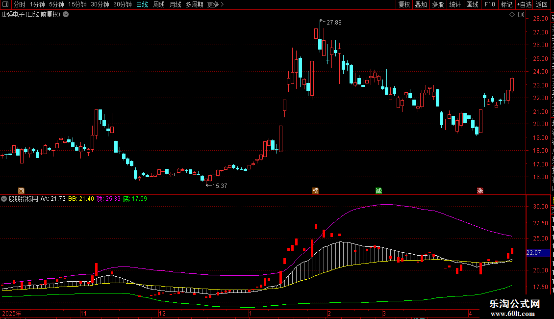Image resolution: width=554 pixels, height=319 pixels.
Task: Click the 底: 17.59 indicator value
Action: pos(135,199)
